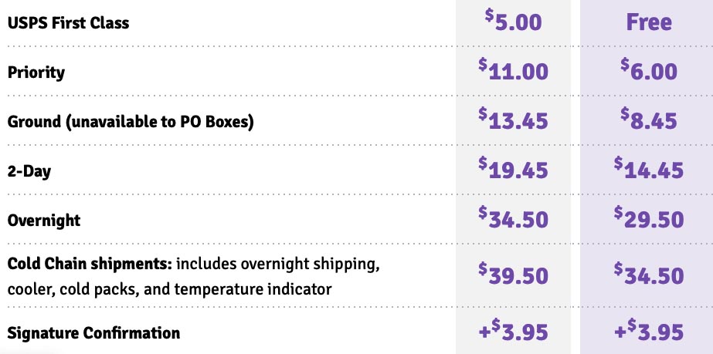Select the $29.50 Overnight price

649,217
